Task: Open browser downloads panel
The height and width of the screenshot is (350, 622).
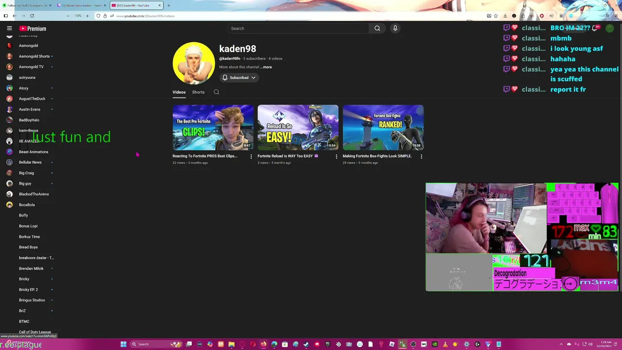Action: point(505,16)
